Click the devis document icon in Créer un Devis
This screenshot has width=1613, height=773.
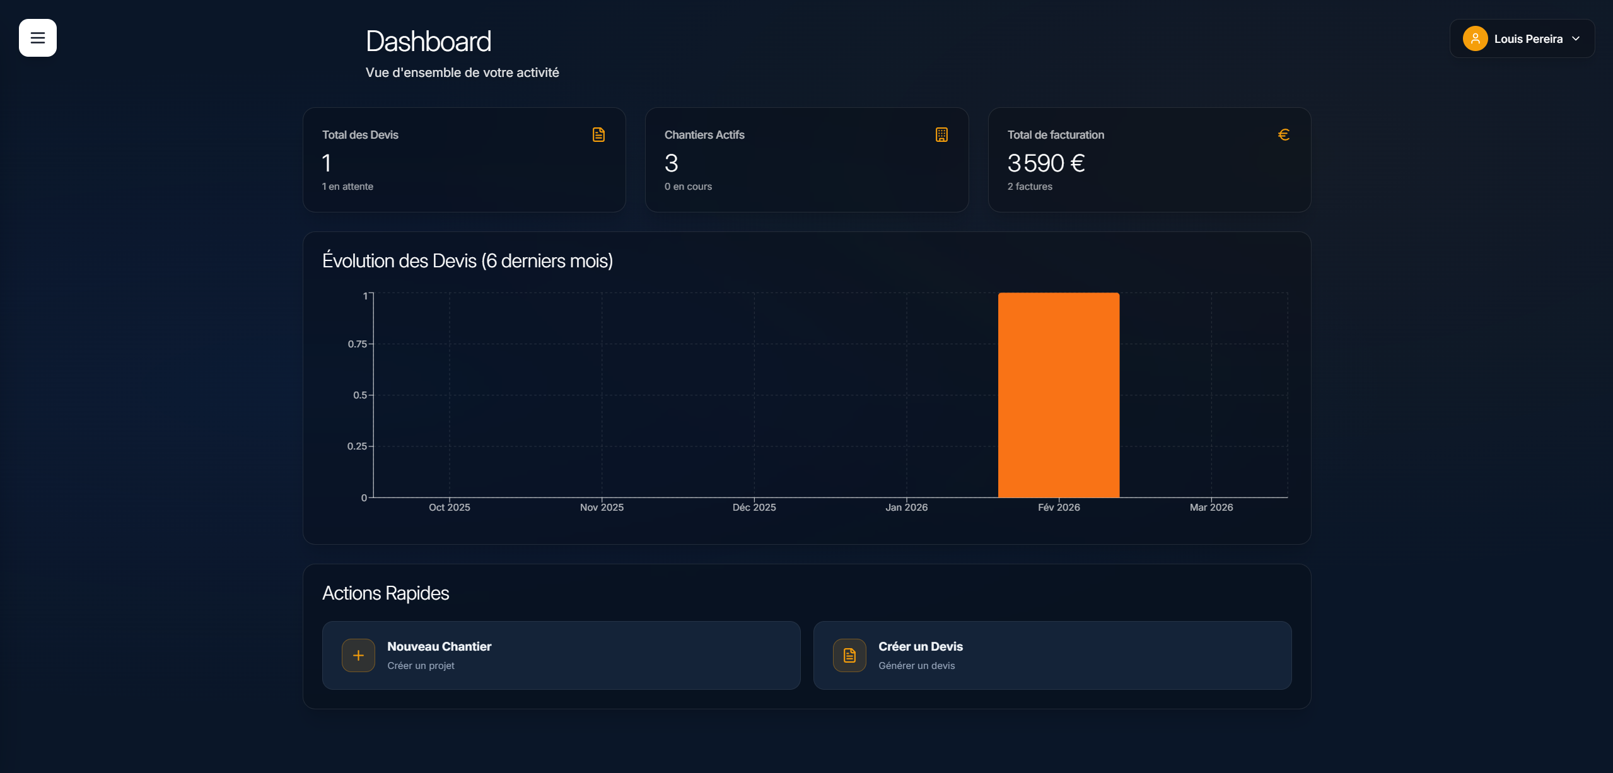coord(849,656)
